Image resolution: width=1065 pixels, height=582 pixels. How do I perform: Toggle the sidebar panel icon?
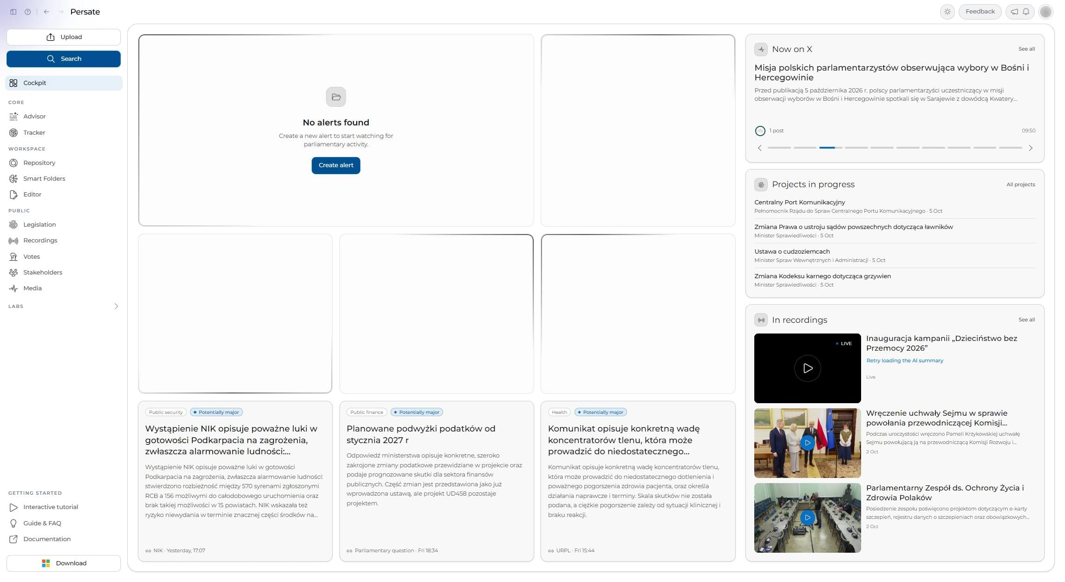13,12
